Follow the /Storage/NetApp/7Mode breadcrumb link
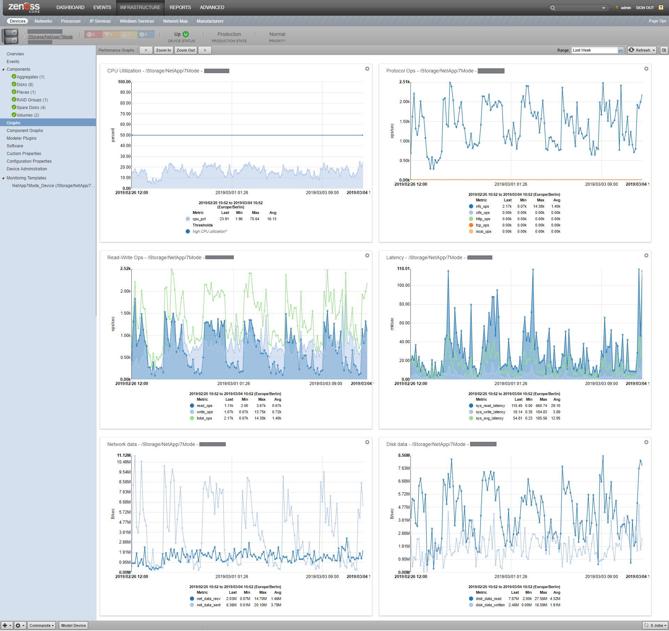This screenshot has width=669, height=631. pyautogui.click(x=50, y=37)
